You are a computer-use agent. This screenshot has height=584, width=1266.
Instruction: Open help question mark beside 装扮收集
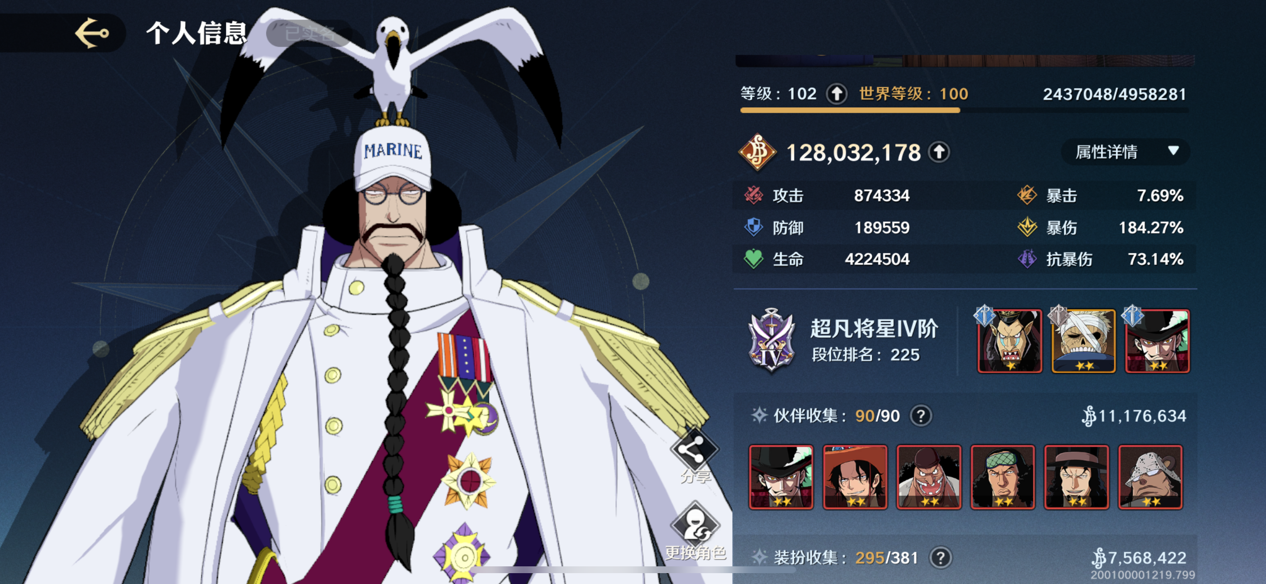coord(940,558)
